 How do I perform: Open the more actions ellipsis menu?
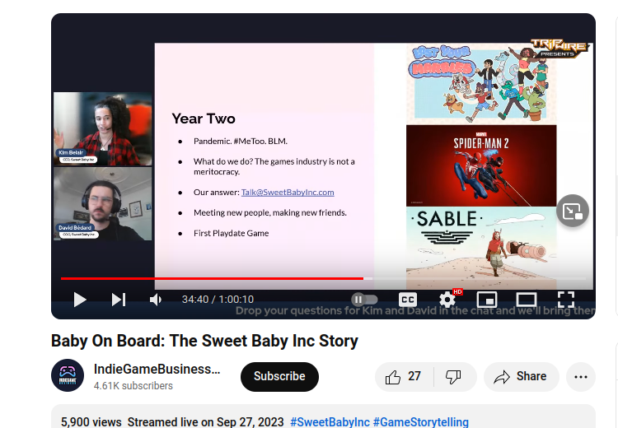coord(581,377)
